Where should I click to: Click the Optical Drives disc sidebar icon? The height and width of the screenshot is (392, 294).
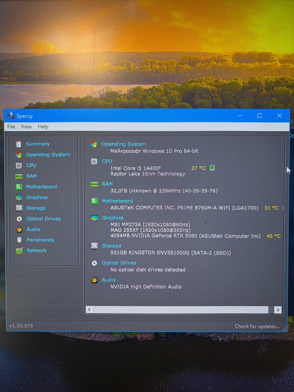[x=19, y=219]
